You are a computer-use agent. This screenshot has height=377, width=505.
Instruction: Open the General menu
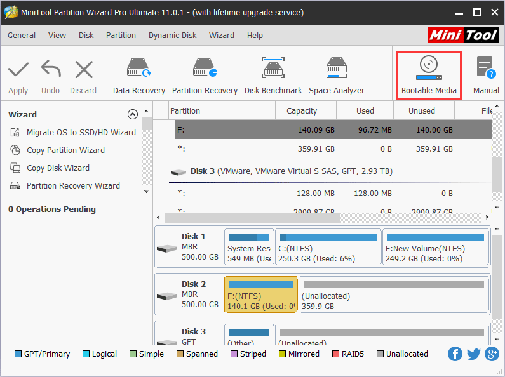pos(22,36)
